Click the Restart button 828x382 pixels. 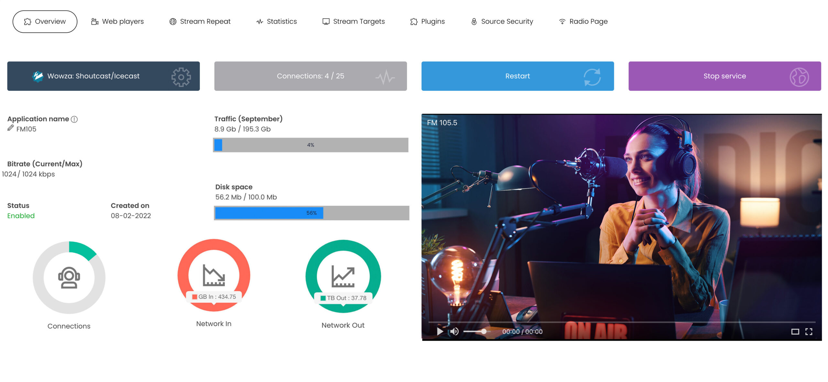click(517, 76)
